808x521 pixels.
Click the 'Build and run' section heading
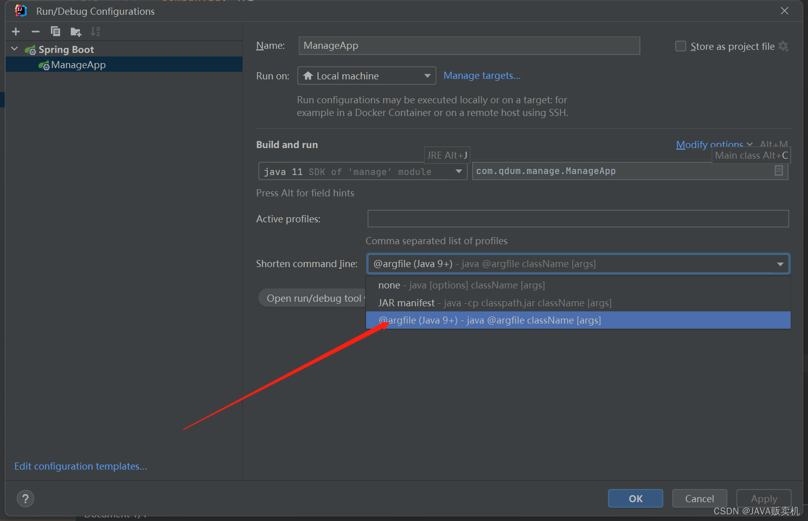(x=287, y=144)
